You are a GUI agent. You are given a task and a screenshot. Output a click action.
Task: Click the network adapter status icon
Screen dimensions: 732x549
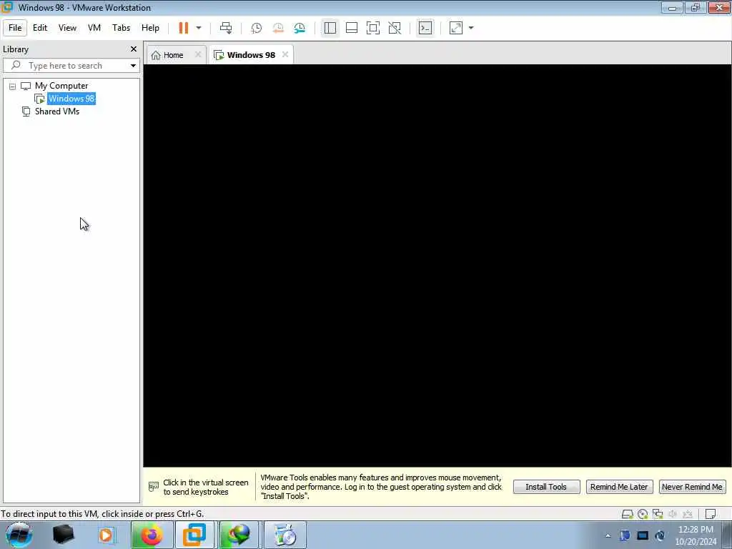point(658,514)
